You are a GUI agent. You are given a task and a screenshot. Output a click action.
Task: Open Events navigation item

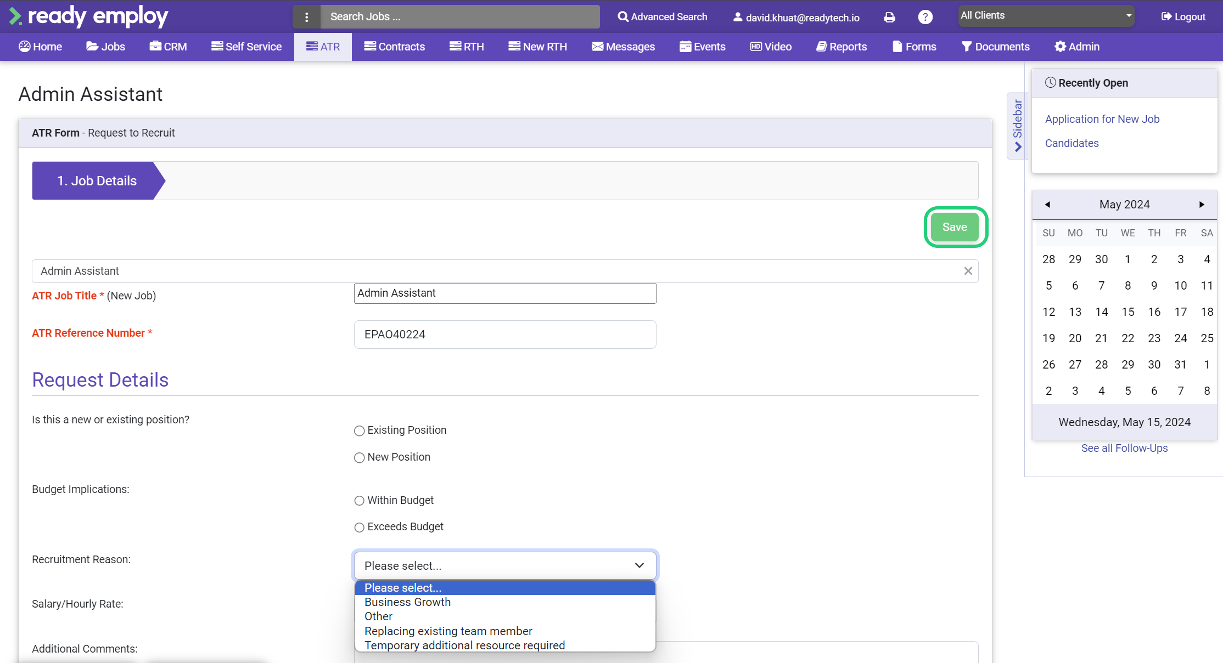coord(703,47)
